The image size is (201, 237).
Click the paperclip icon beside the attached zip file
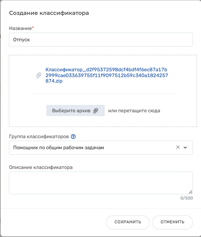tap(39, 75)
